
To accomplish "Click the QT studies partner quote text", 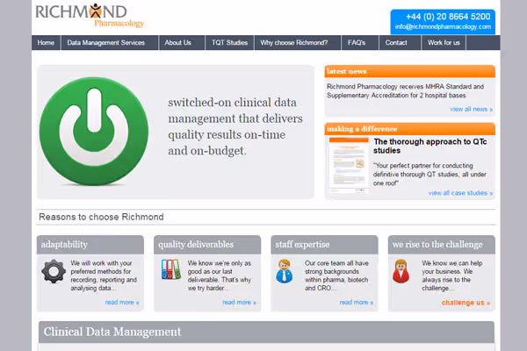I will pos(430,175).
